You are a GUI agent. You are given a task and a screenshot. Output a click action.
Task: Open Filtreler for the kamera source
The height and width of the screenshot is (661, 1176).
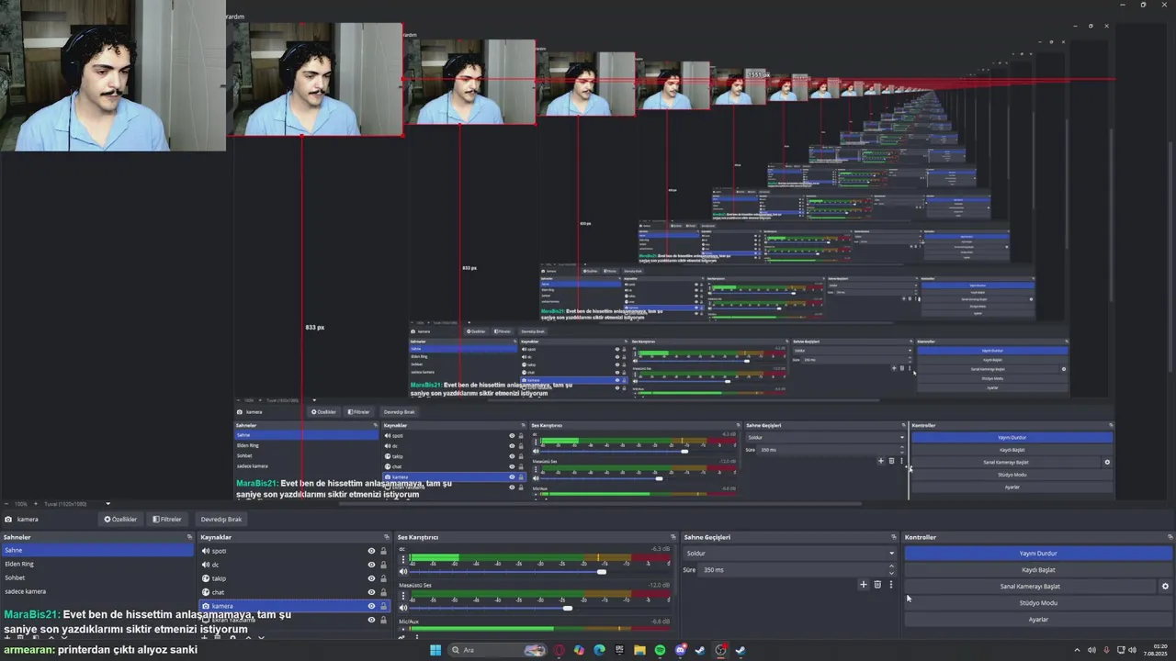(x=167, y=519)
